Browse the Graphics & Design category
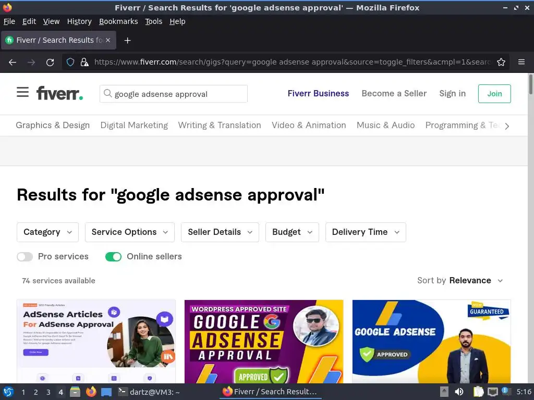Image resolution: width=534 pixels, height=400 pixels. coord(53,125)
